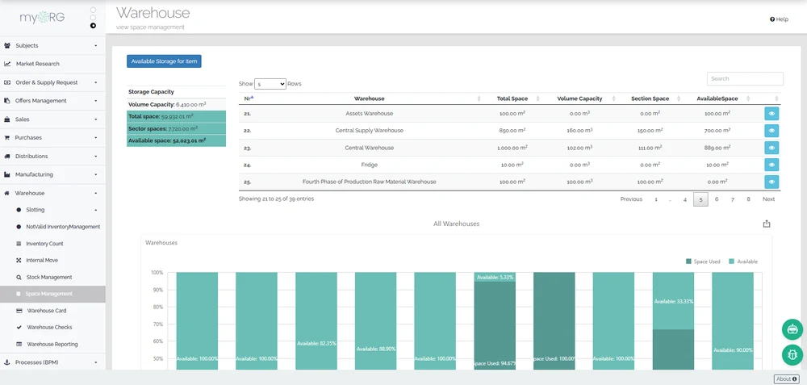Click the Inventory Count list icon
Image resolution: width=807 pixels, height=385 pixels.
point(19,244)
